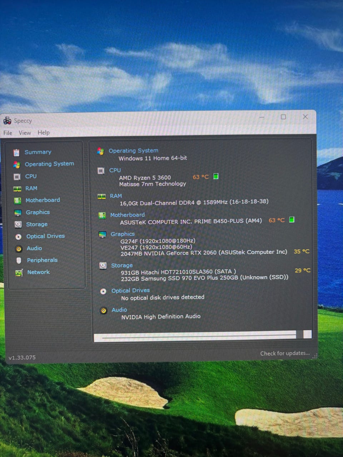
Task: Click the Network icon in sidebar
Action: click(19, 273)
